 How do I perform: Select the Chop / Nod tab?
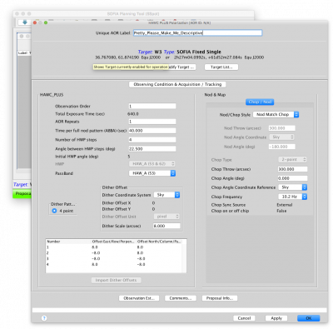(x=260, y=102)
